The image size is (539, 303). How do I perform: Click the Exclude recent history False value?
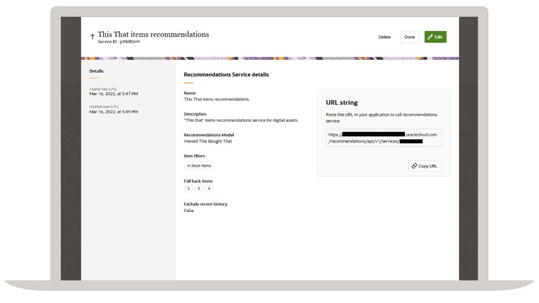pos(188,210)
